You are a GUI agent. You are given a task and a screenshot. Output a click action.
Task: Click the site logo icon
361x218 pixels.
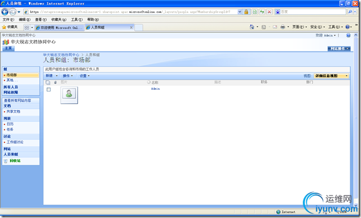pyautogui.click(x=6, y=42)
